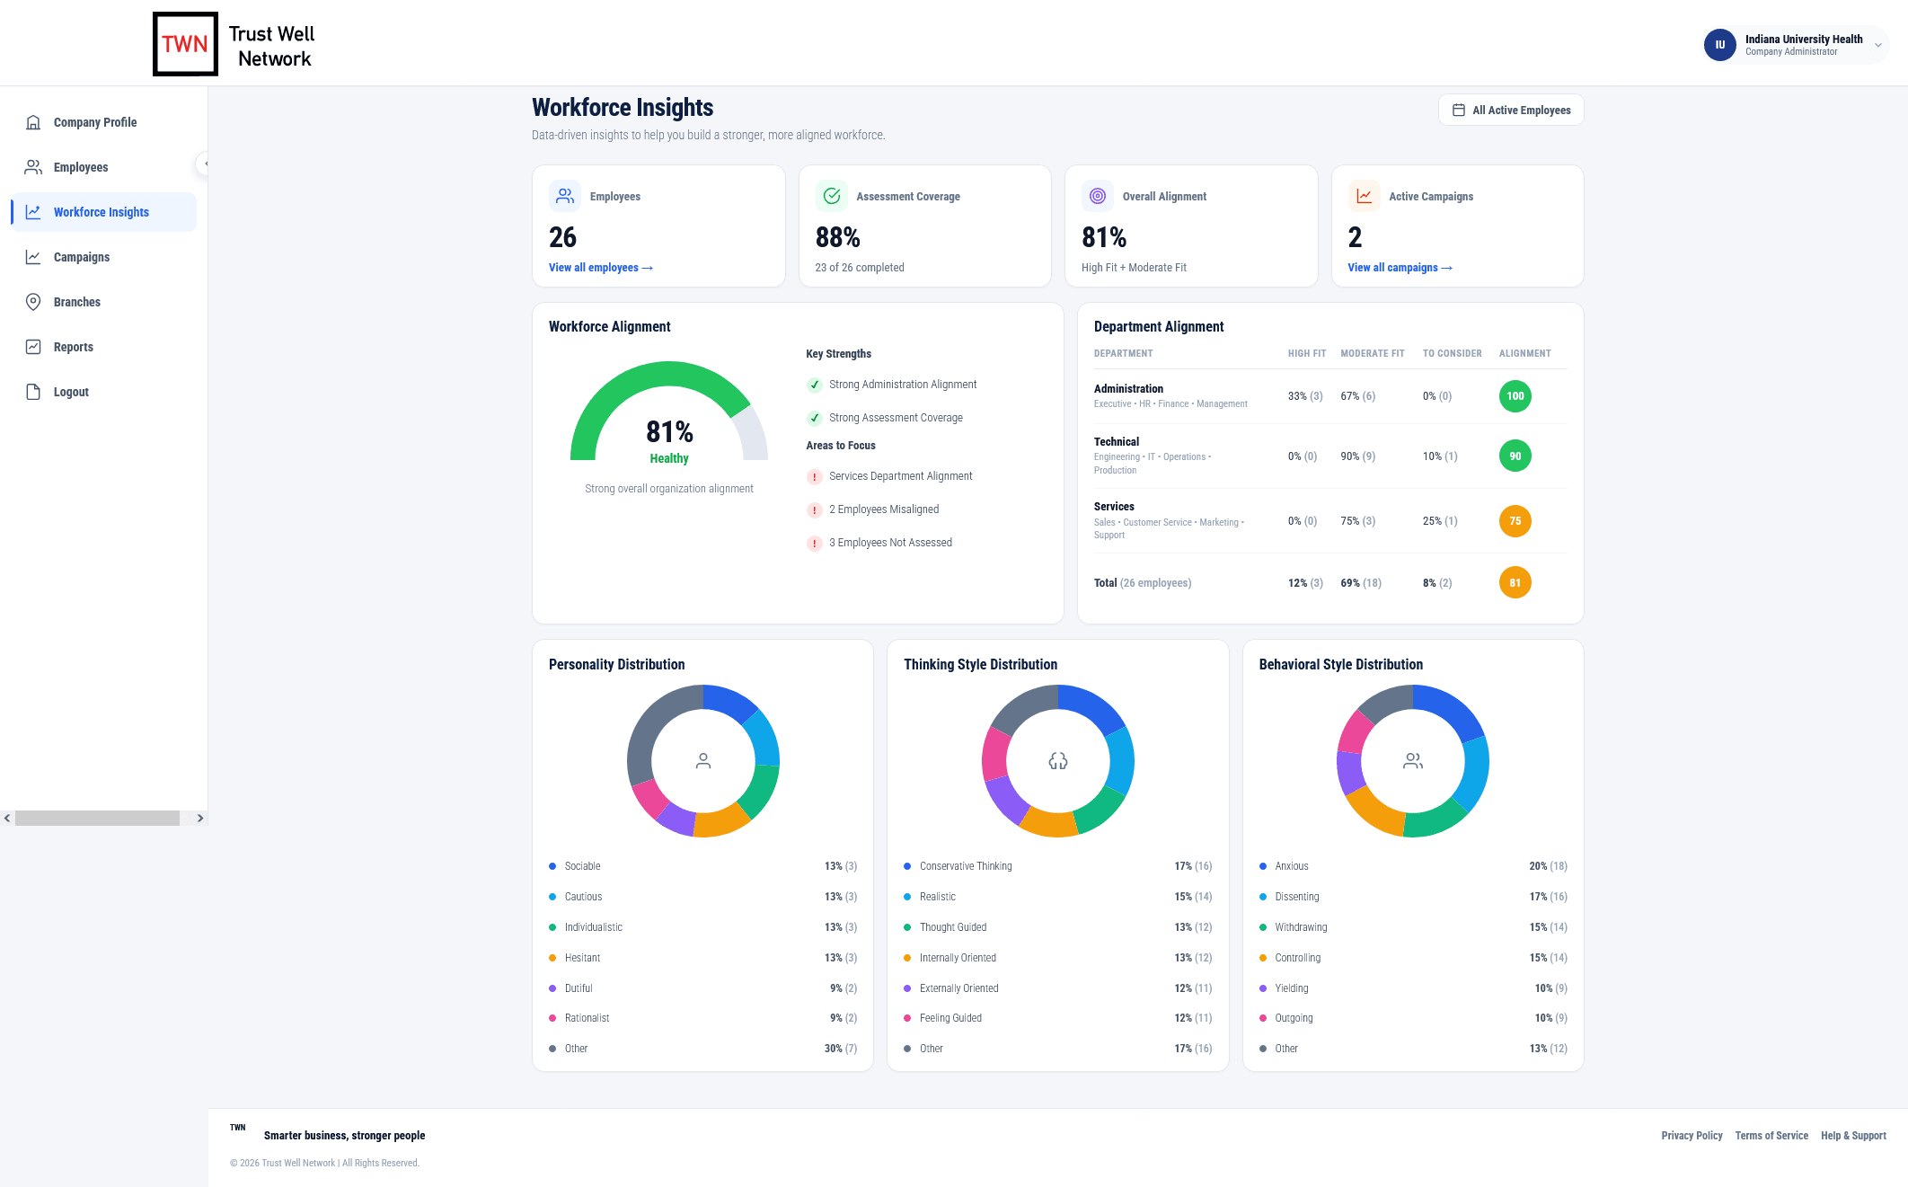This screenshot has width=1908, height=1187.
Task: Click the Campaigns chart icon in sidebar
Action: coord(33,257)
